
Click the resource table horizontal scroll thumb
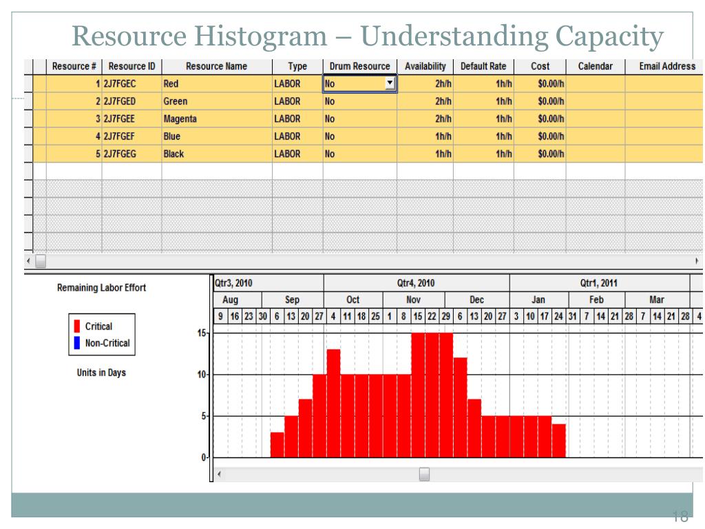[41, 261]
